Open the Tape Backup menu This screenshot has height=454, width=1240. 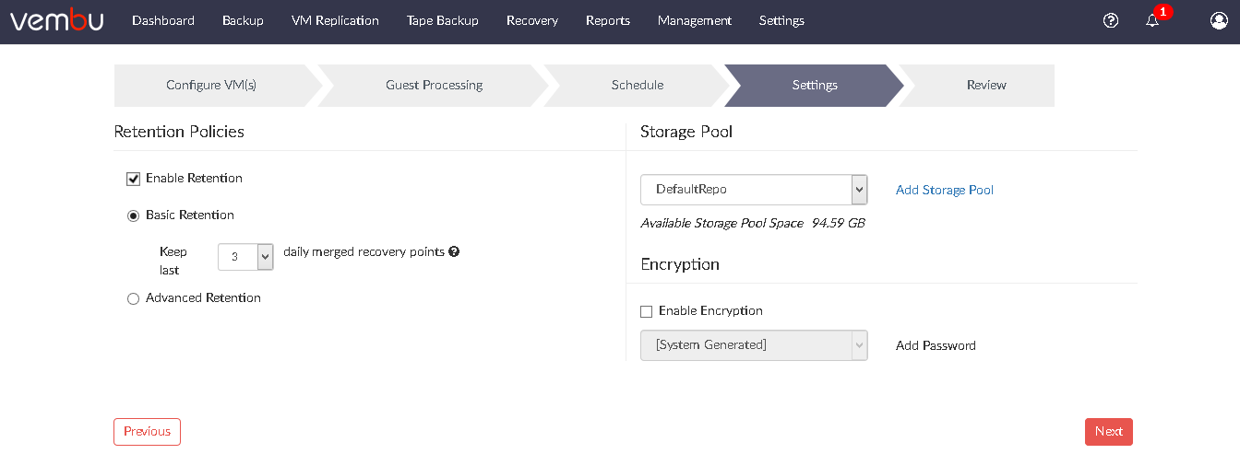[443, 20]
